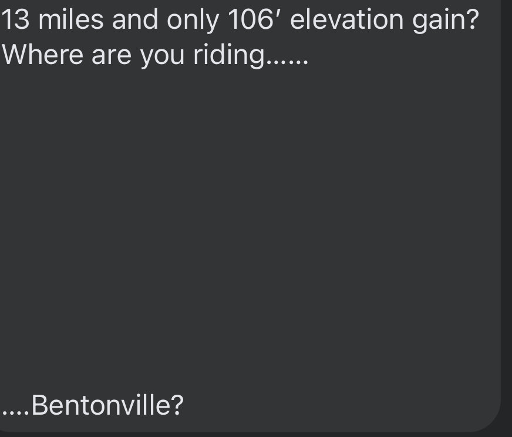Screen dimensions: 512x437
Task: Click the number "13" starting the message
Action: [15, 19]
